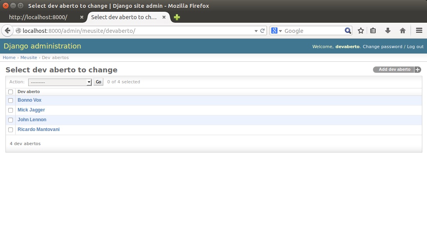This screenshot has height=246, width=427.
Task: Reload the page with the refresh icon
Action: tap(263, 31)
